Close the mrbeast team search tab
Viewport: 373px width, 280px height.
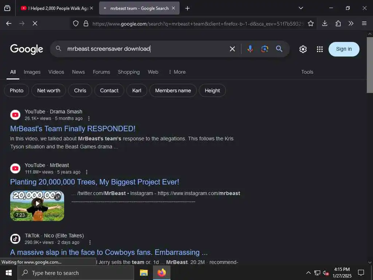(x=173, y=8)
